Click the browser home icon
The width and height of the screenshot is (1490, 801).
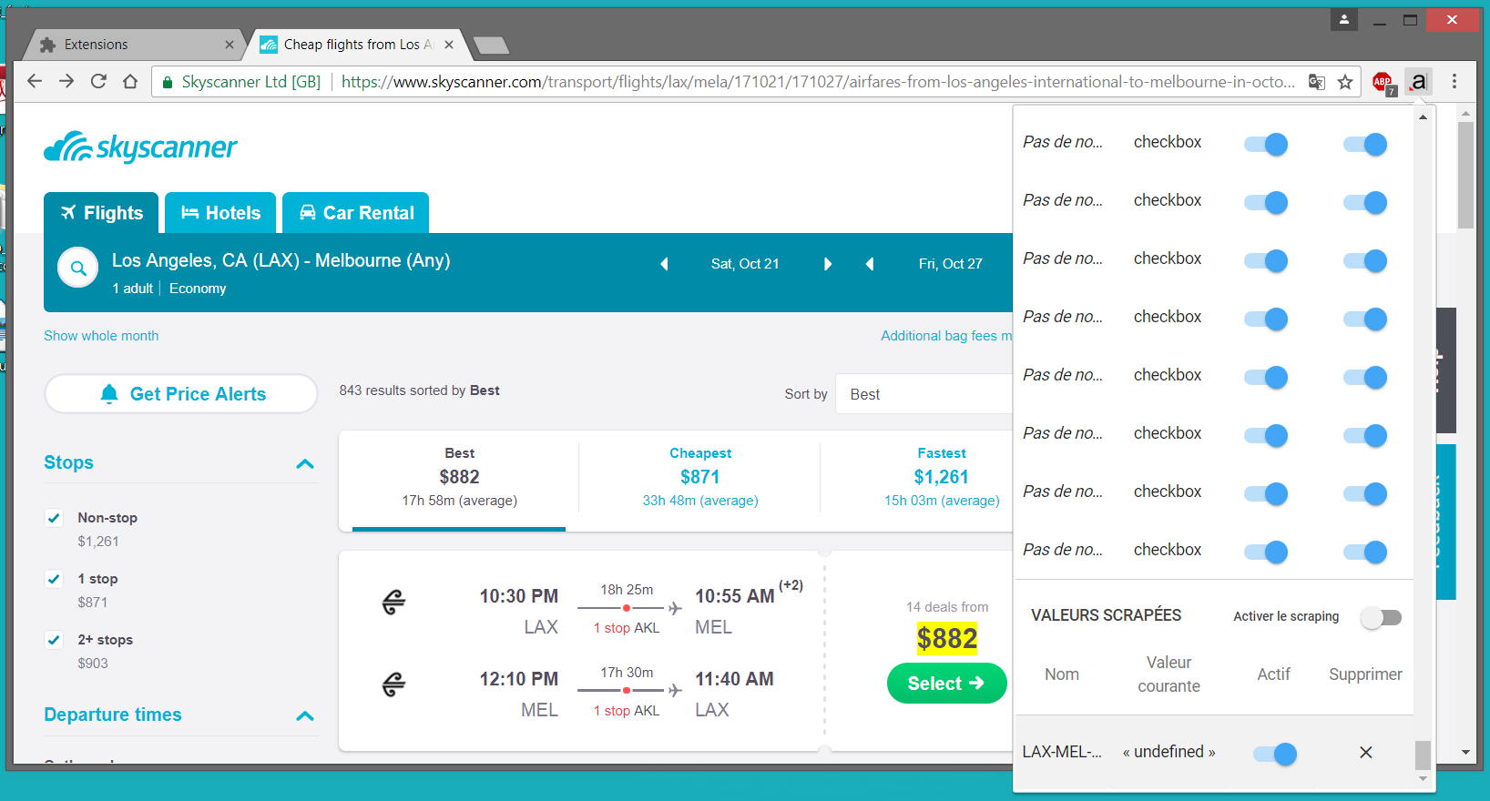130,82
